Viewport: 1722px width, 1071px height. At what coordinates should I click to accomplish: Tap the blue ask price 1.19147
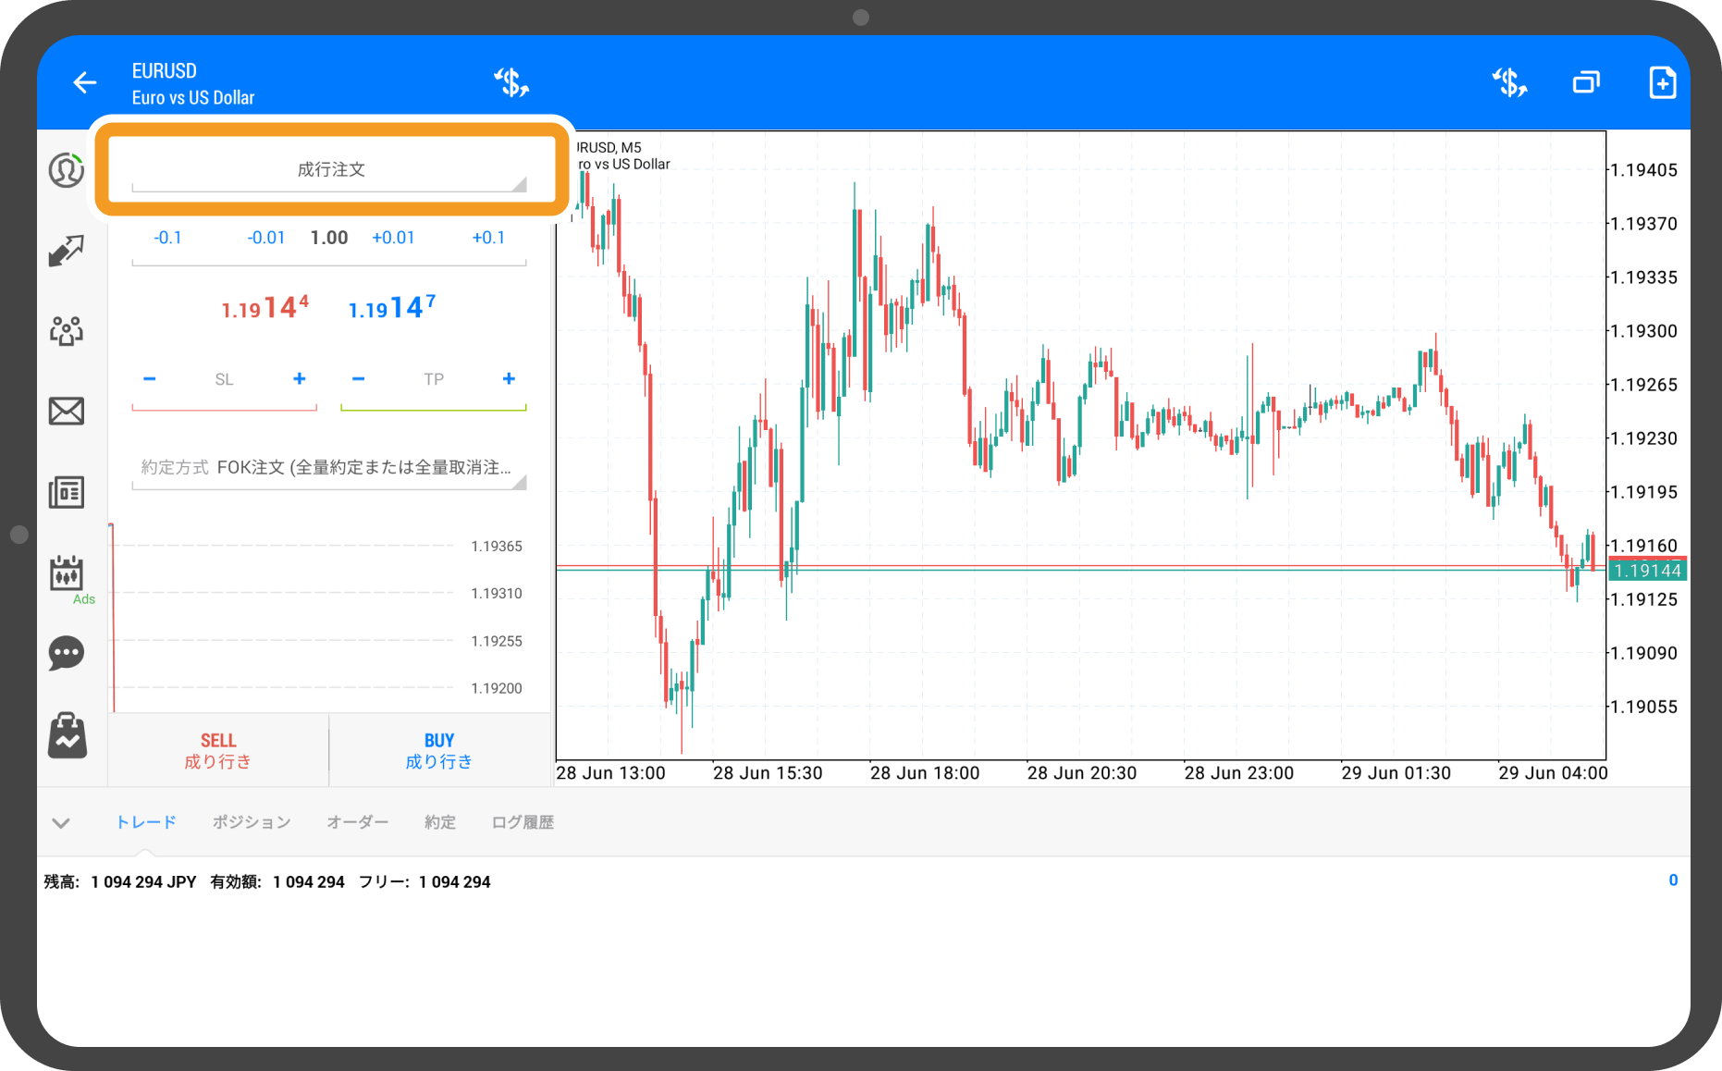tap(392, 307)
